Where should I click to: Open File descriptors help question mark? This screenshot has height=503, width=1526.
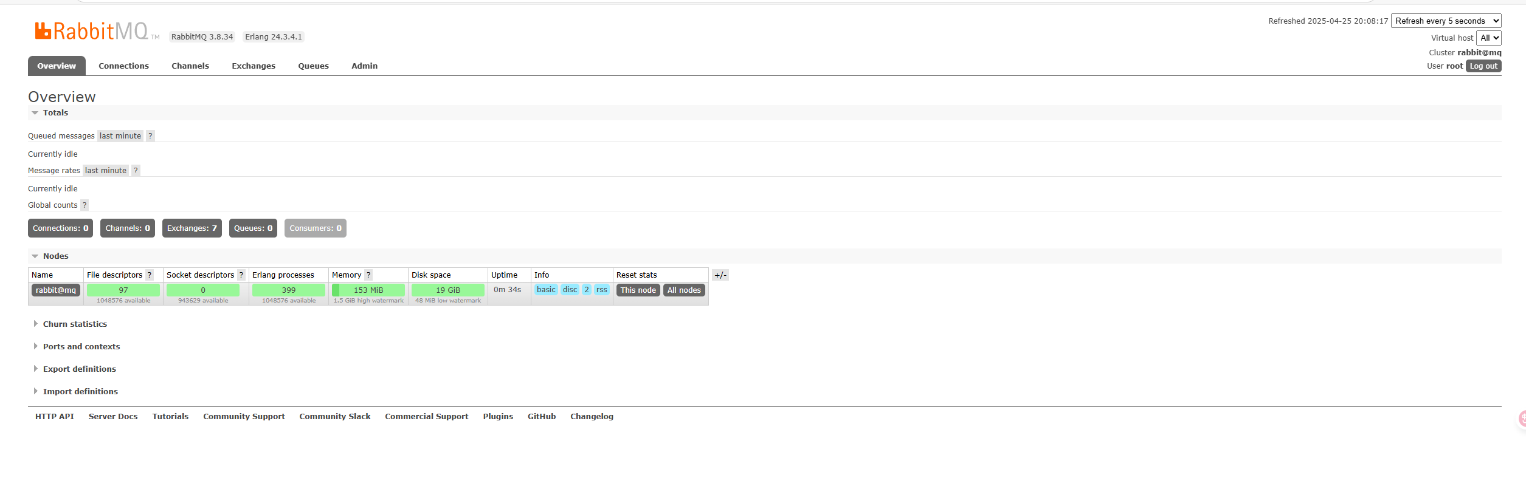tap(150, 275)
